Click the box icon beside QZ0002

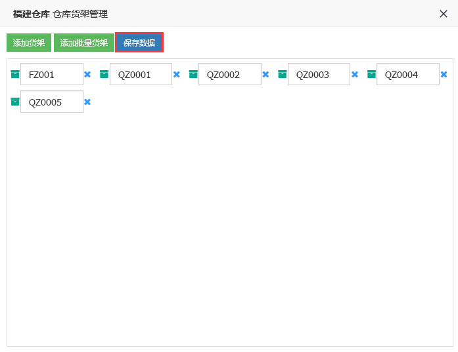(193, 74)
